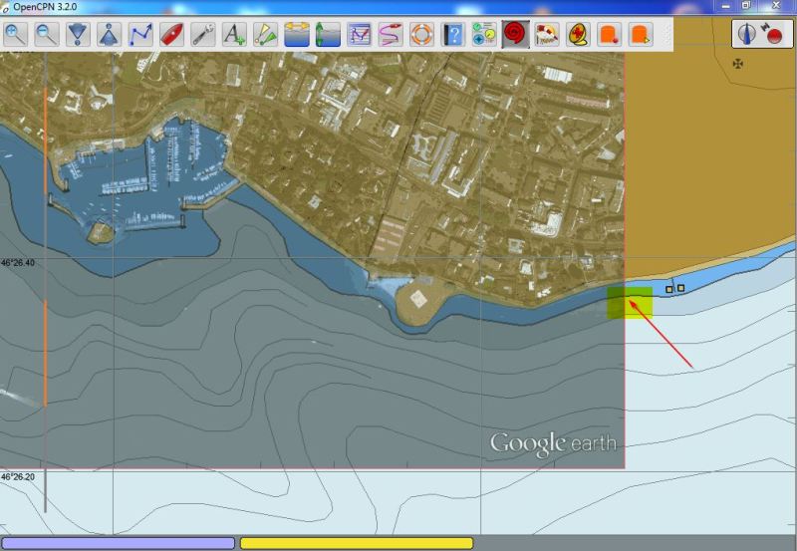The width and height of the screenshot is (797, 551).
Task: Select the purple chart bar at bottom
Action: [119, 543]
